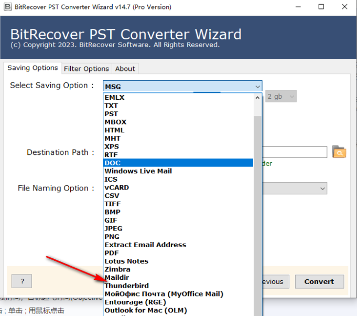Viewport: 357px width, 316px height.
Task: Click the Destination Path input field
Action: coord(295,152)
